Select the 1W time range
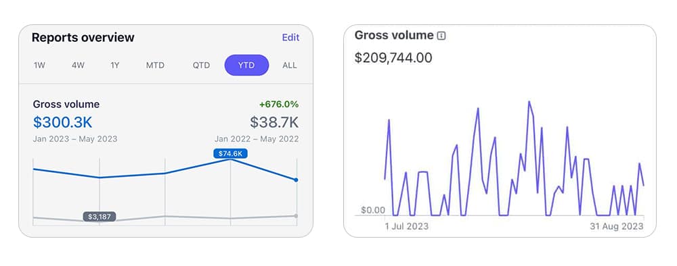 (x=39, y=65)
